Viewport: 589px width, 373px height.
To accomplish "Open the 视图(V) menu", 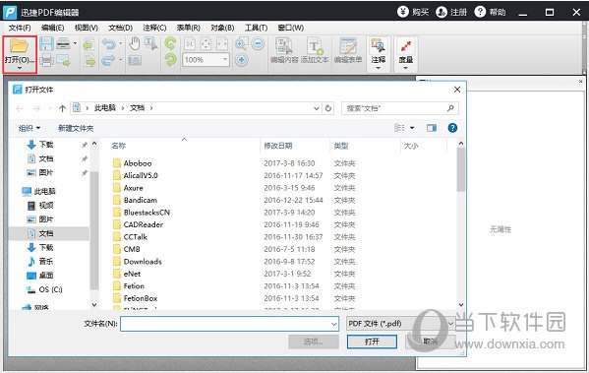I will click(87, 28).
